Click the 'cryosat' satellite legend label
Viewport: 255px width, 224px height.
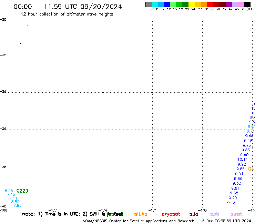171,214
